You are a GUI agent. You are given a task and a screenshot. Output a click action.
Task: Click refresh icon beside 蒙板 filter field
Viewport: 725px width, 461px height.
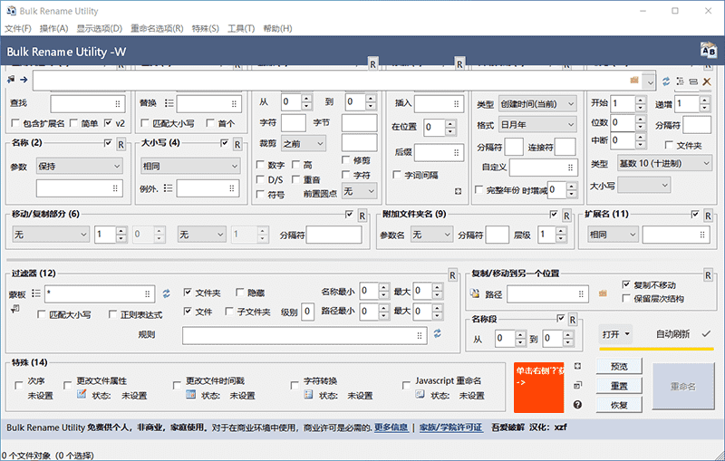pyautogui.click(x=167, y=293)
